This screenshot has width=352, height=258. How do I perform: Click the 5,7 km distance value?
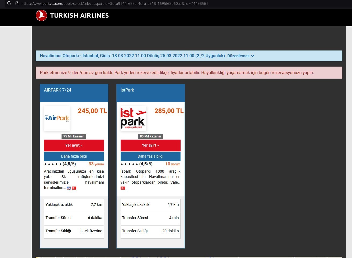pyautogui.click(x=173, y=205)
